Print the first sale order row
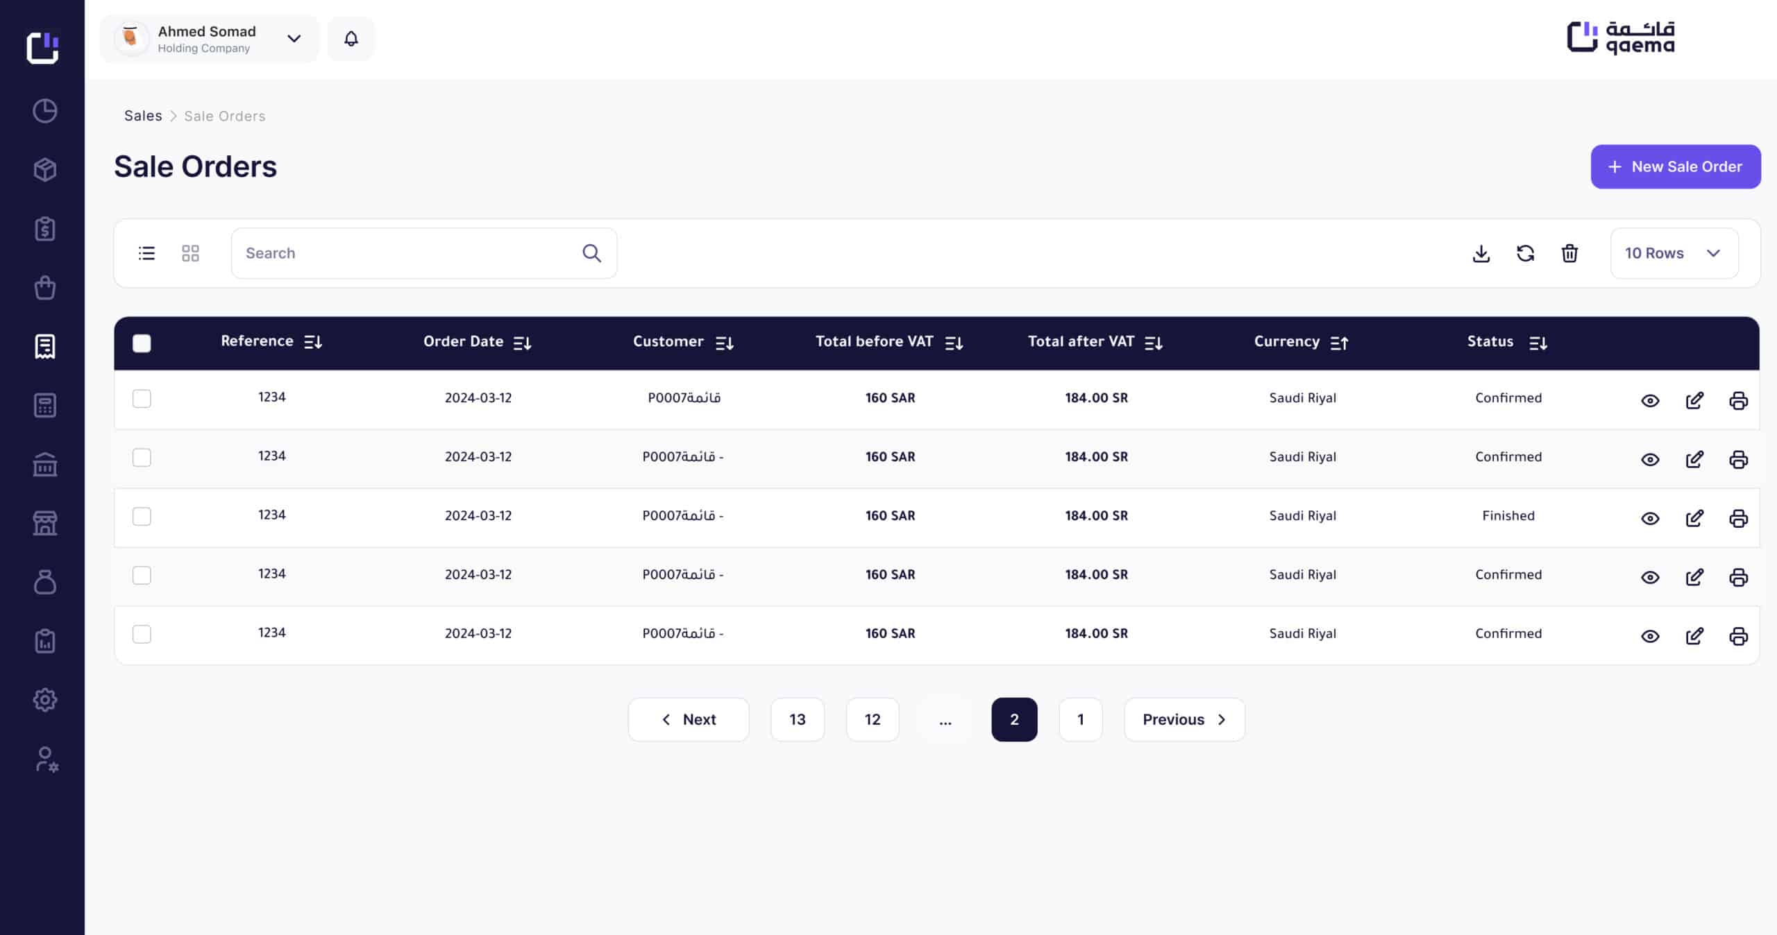Viewport: 1777px width, 935px height. click(x=1738, y=400)
